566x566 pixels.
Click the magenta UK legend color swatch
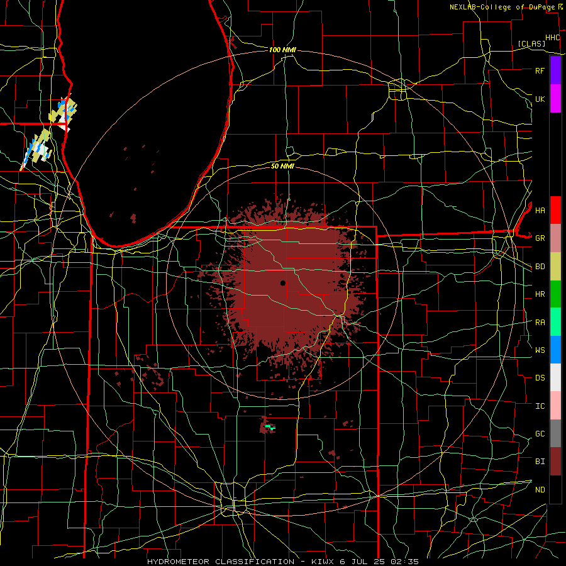555,99
